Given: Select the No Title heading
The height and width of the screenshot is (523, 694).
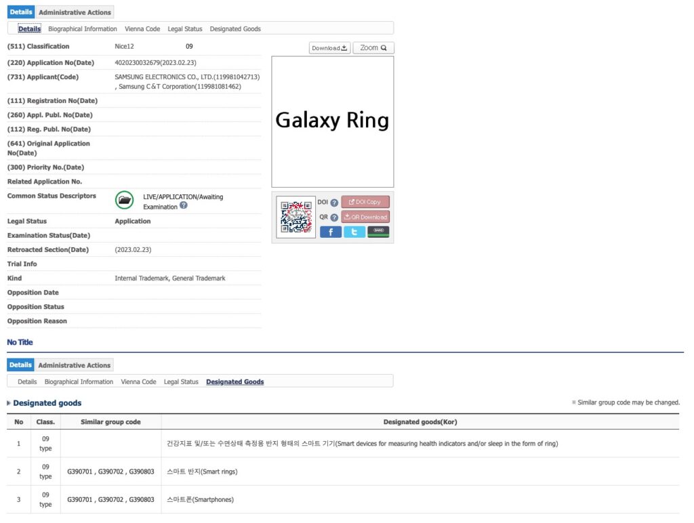Looking at the screenshot, I should (x=20, y=343).
